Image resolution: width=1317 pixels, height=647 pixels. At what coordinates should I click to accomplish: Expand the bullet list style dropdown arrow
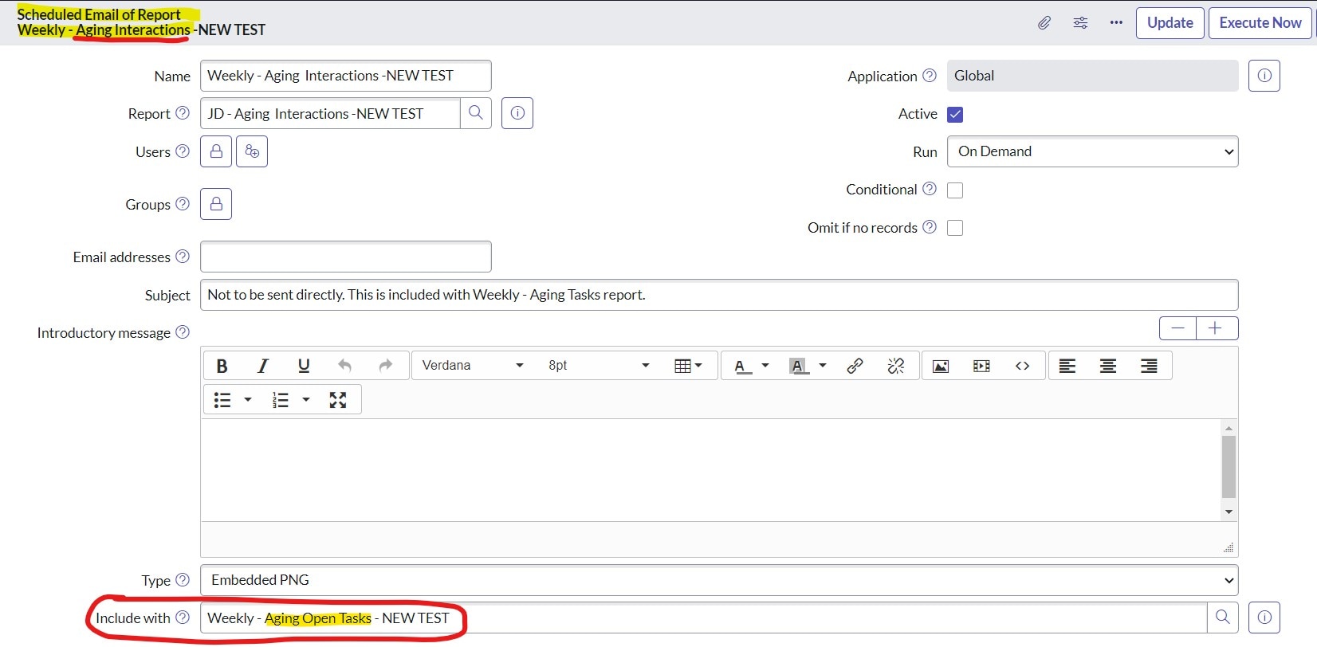(x=248, y=400)
